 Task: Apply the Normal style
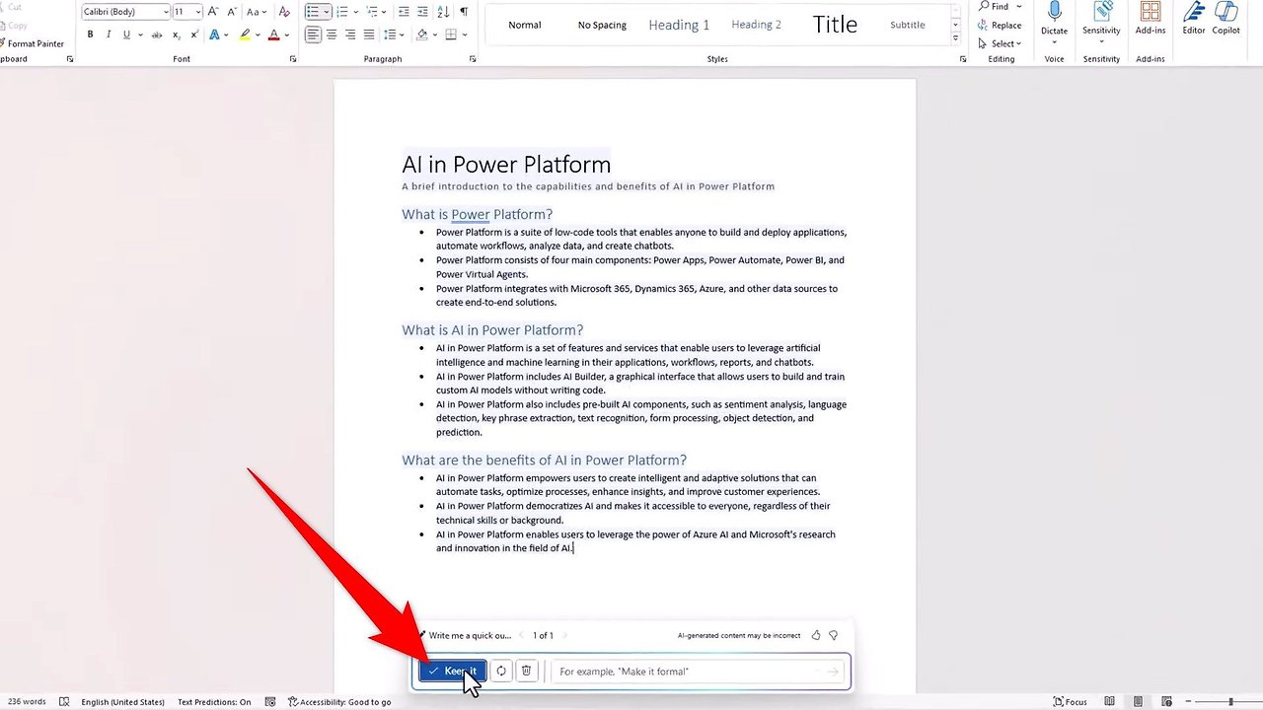click(x=524, y=25)
